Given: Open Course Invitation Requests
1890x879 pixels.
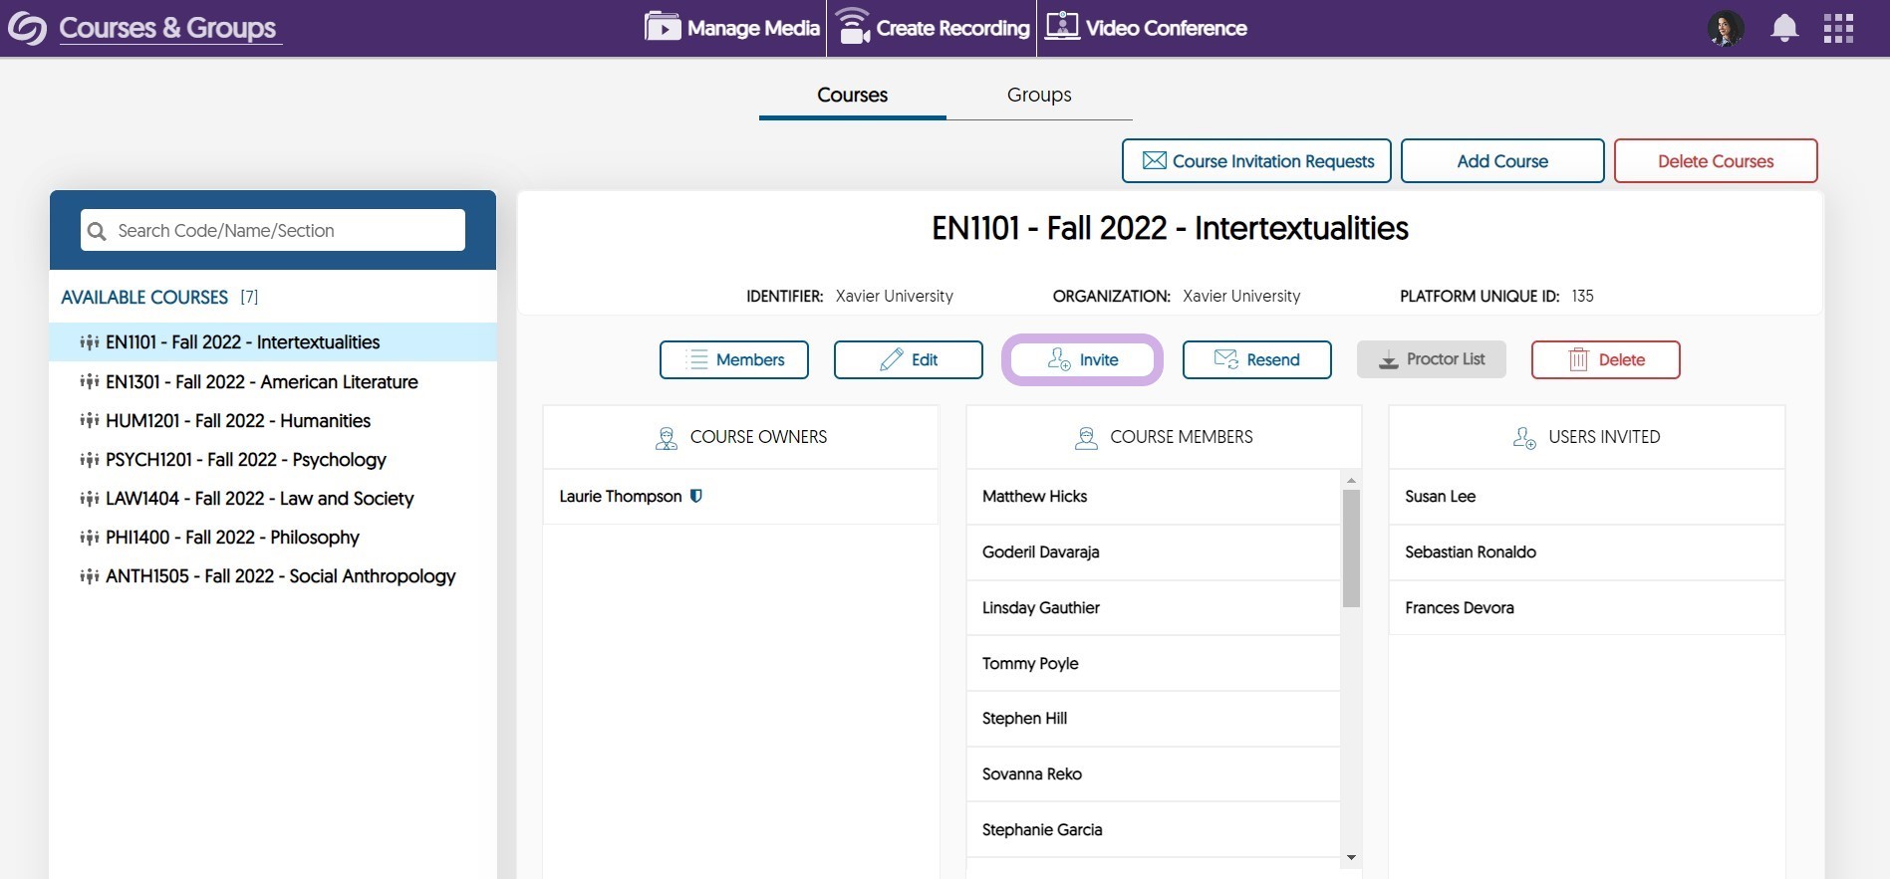Looking at the screenshot, I should tap(1256, 161).
